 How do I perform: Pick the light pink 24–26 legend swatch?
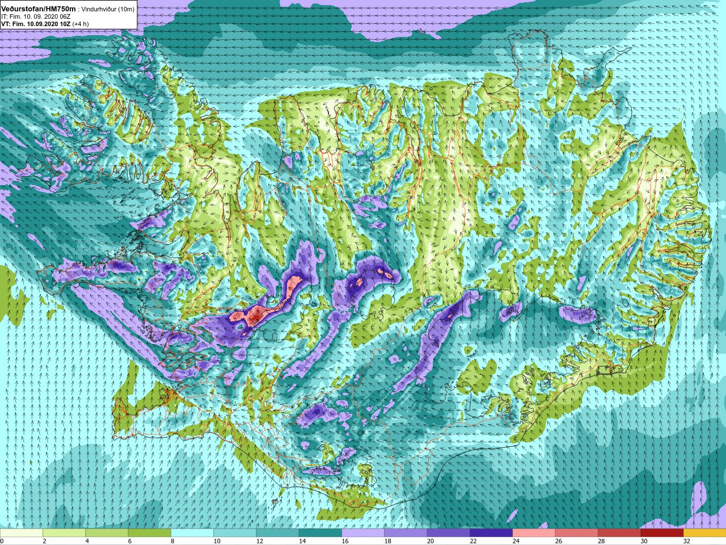[x=534, y=533]
